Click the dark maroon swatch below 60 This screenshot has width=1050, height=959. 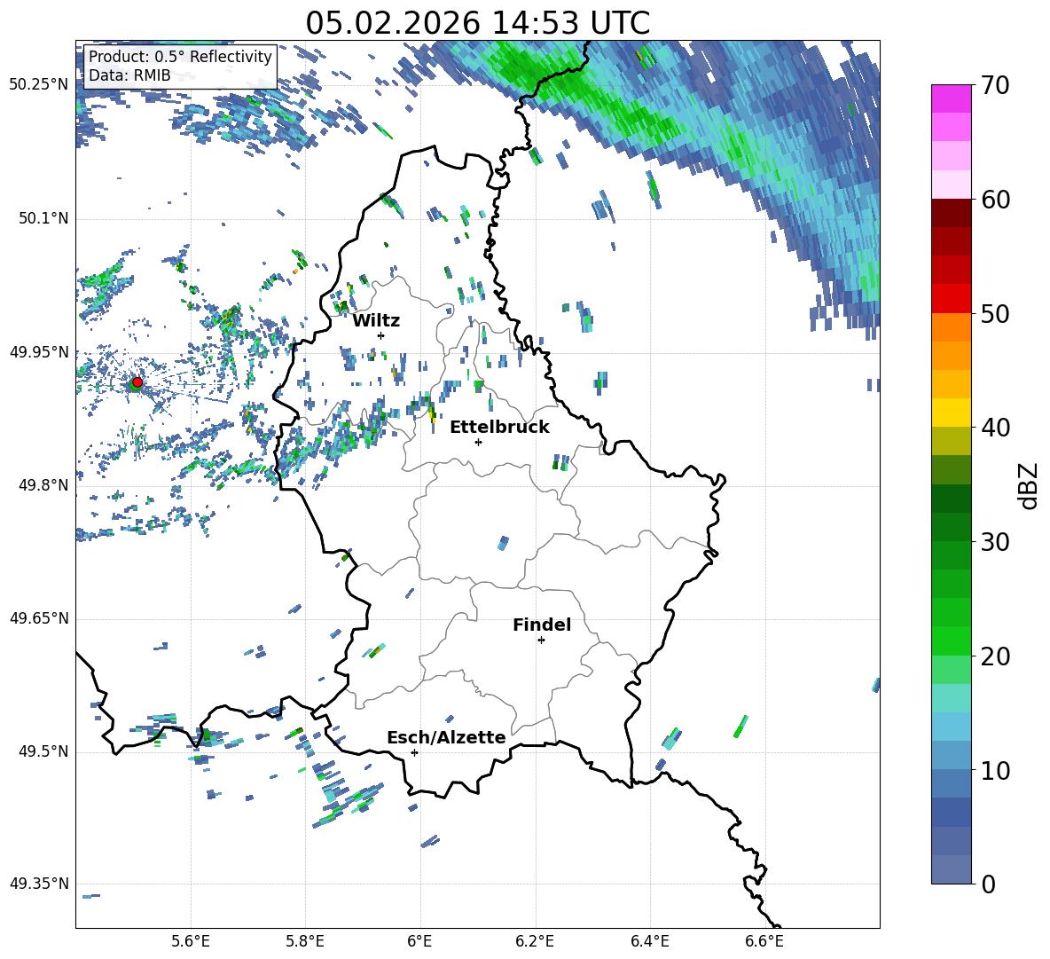coord(951,213)
